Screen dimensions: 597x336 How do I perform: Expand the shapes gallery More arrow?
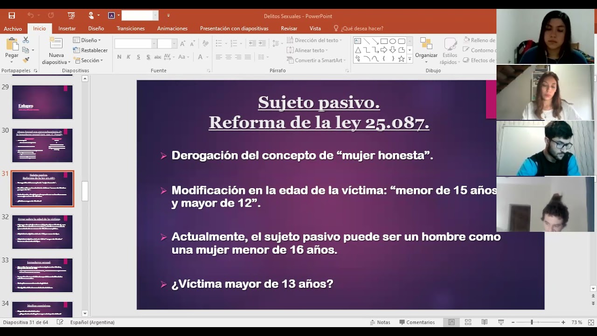click(410, 59)
